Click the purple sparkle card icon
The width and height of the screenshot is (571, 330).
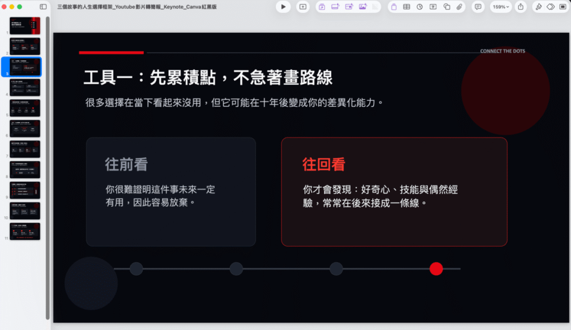[x=349, y=7]
